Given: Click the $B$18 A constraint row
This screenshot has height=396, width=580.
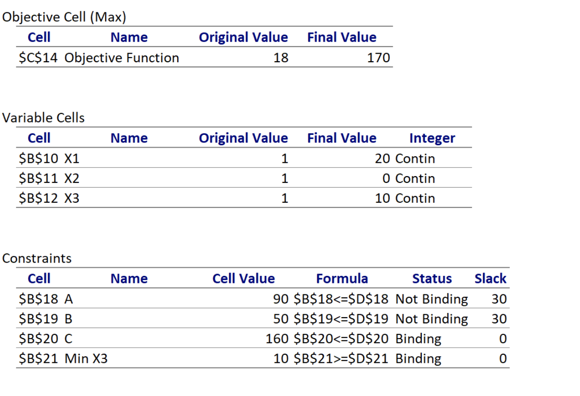Looking at the screenshot, I should pyautogui.click(x=262, y=299).
